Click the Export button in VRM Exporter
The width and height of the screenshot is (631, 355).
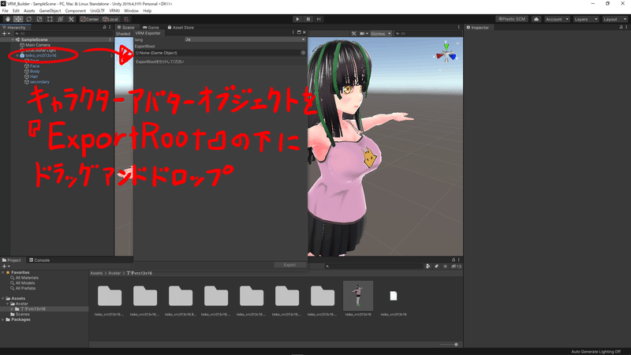pyautogui.click(x=289, y=265)
